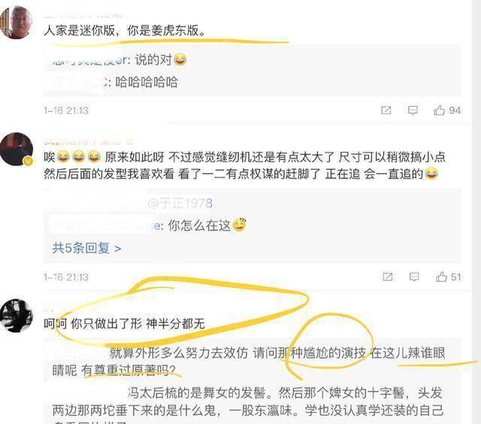Open the 就算外形多么努力去效仿 reply
The image size is (481, 424).
(x=249, y=362)
